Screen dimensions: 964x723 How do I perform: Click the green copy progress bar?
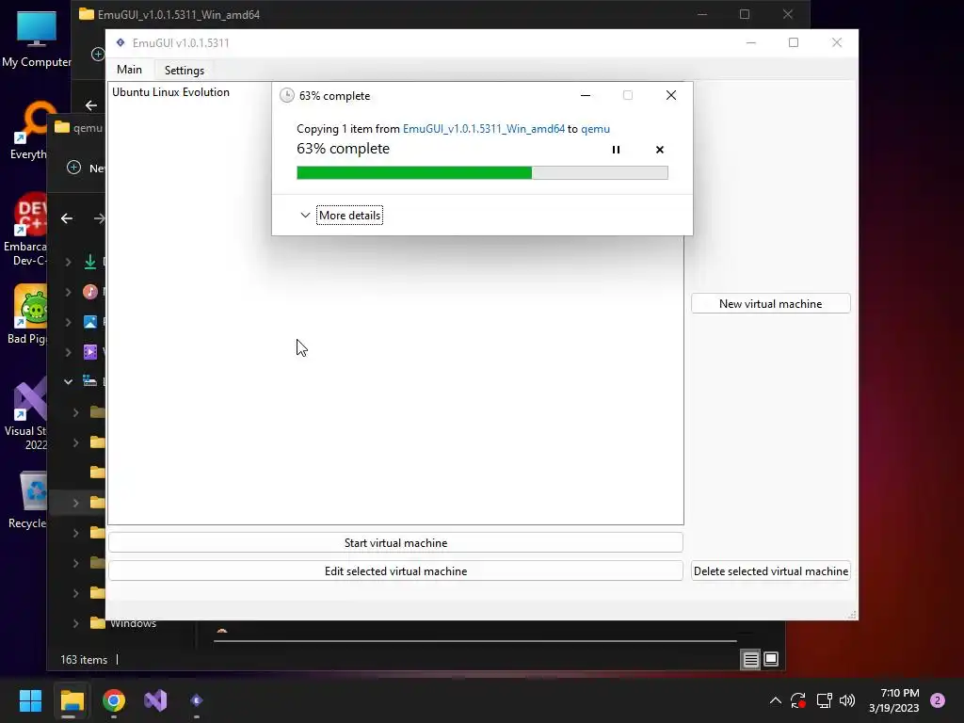click(482, 173)
